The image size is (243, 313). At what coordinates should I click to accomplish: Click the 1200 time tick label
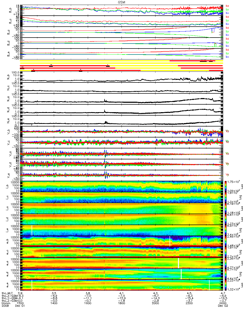point(20,304)
